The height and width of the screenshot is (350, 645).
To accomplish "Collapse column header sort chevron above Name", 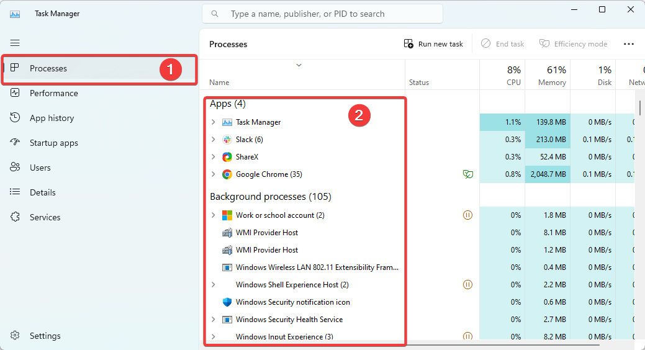I will pyautogui.click(x=299, y=65).
